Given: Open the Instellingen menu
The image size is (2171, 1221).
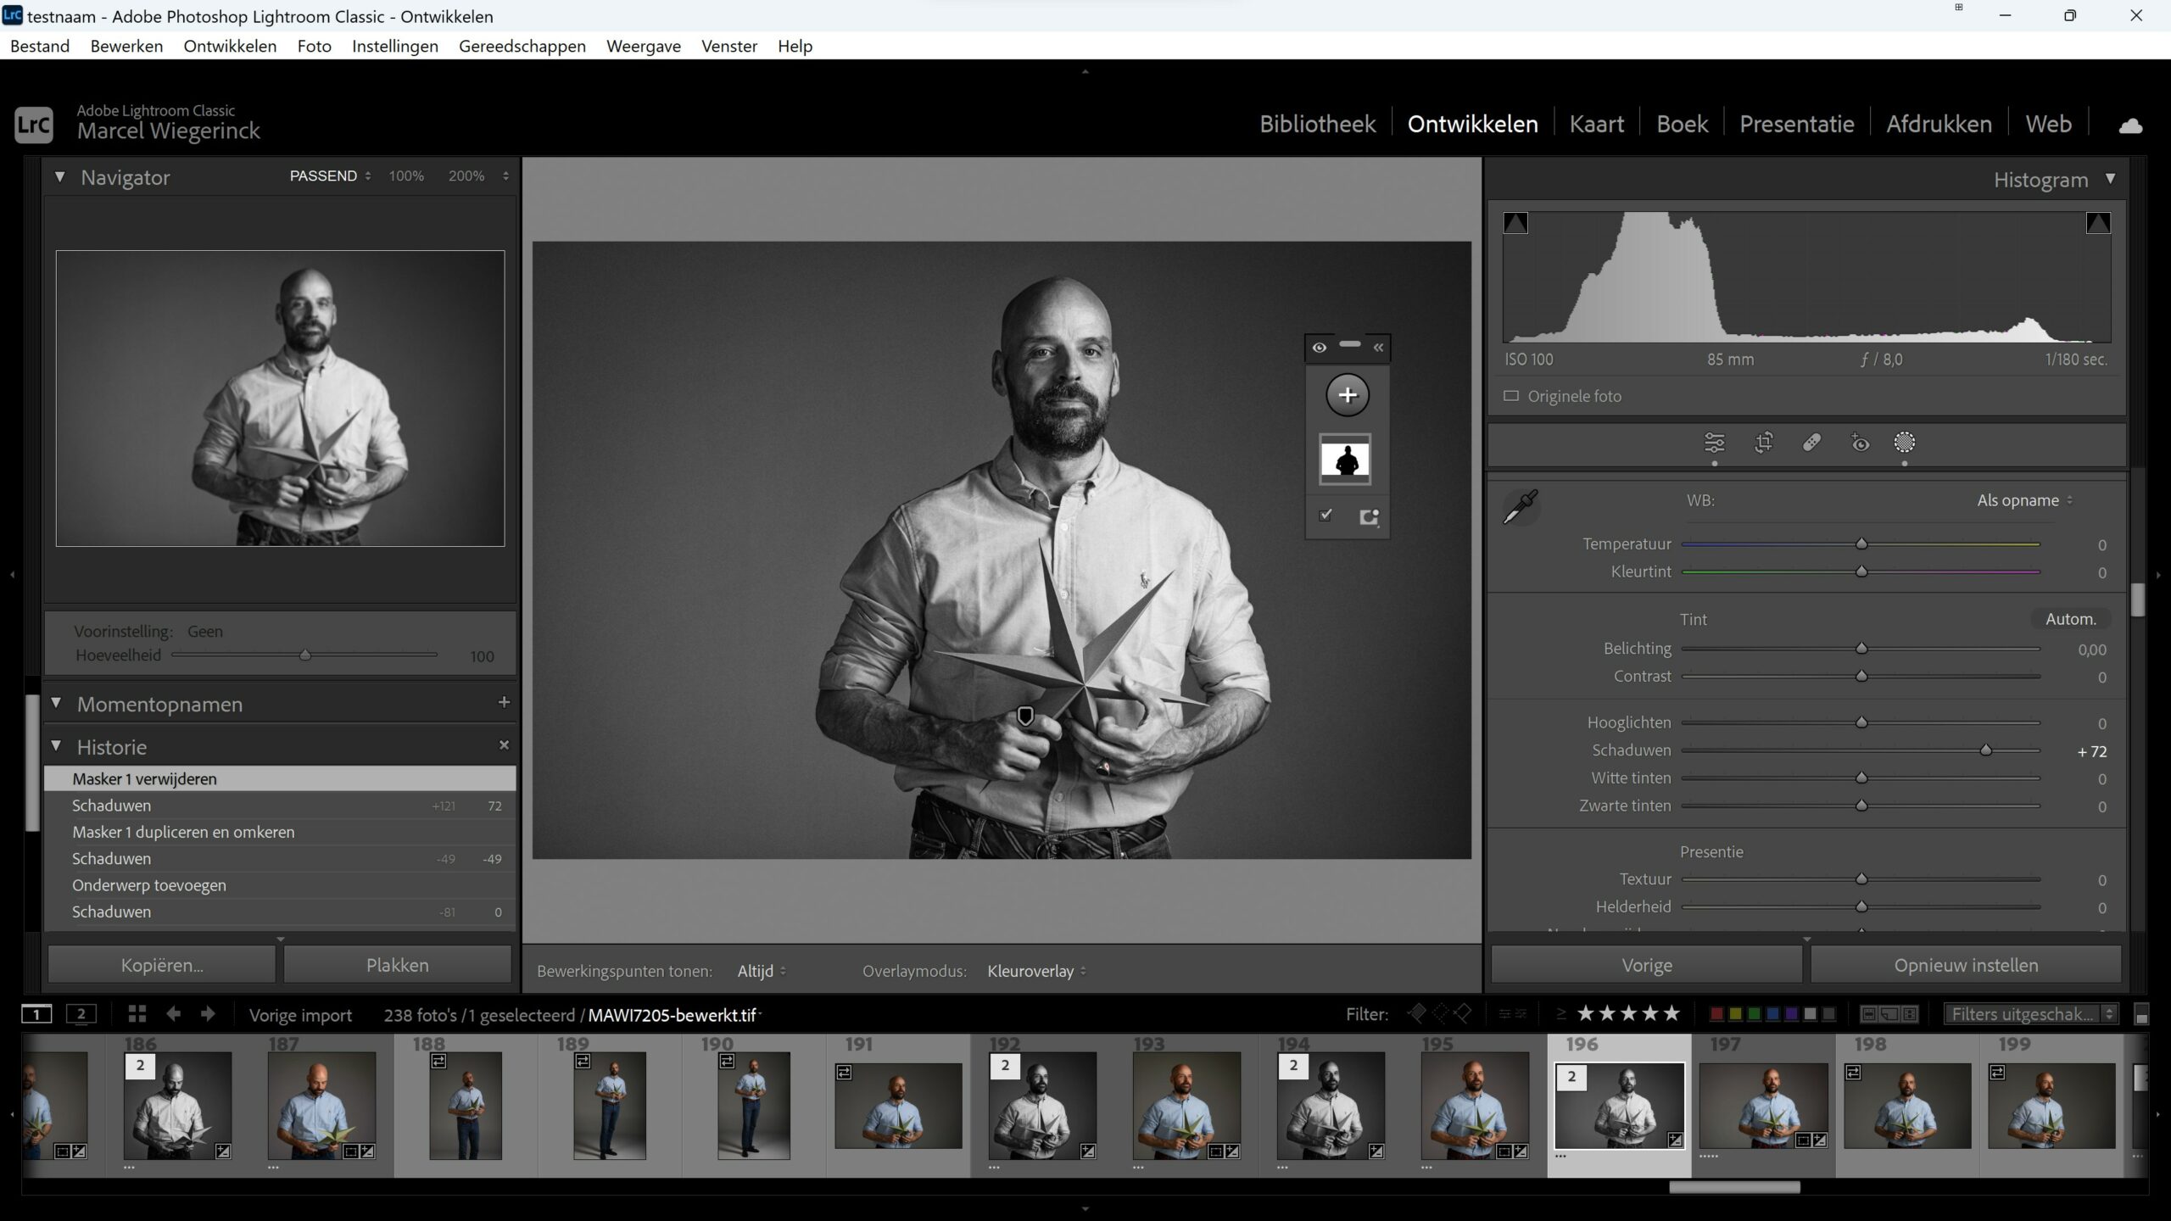Looking at the screenshot, I should (x=395, y=46).
